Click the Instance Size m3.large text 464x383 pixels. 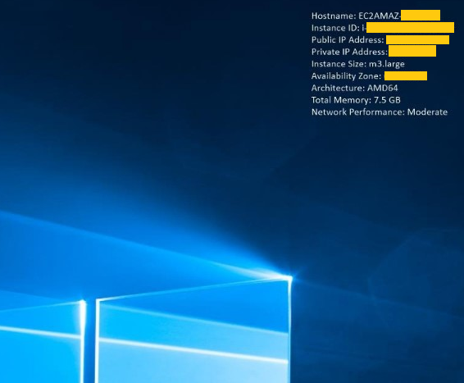(357, 64)
